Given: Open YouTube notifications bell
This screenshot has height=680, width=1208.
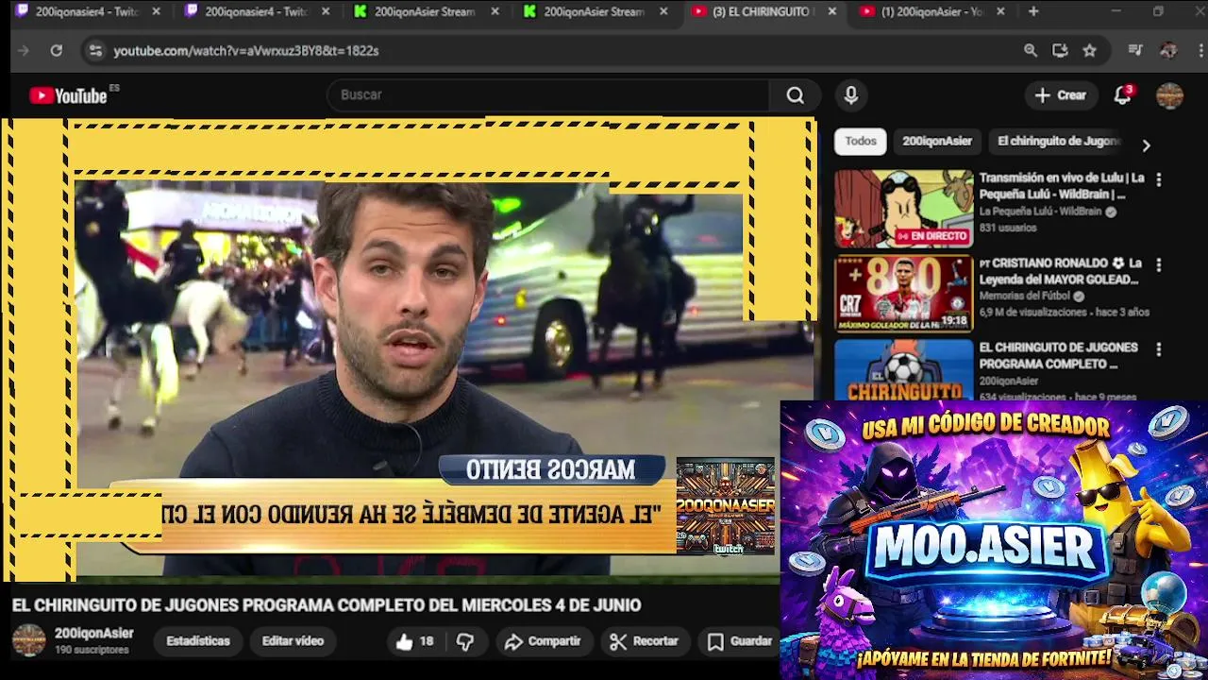Looking at the screenshot, I should 1123,95.
